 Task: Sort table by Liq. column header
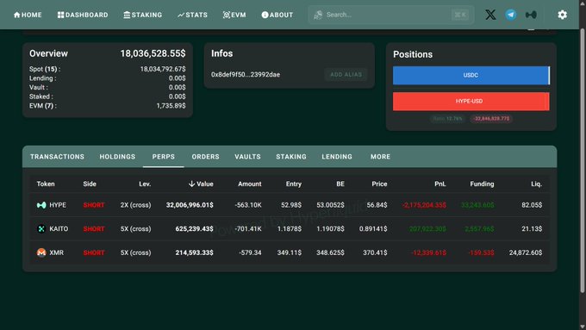(537, 184)
